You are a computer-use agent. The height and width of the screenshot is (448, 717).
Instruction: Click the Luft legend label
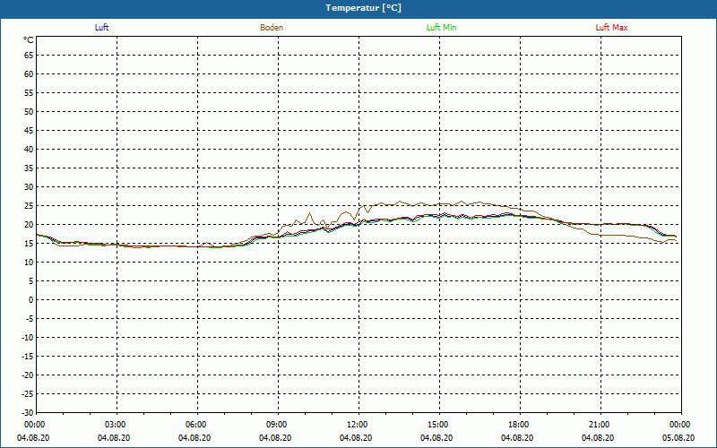101,28
